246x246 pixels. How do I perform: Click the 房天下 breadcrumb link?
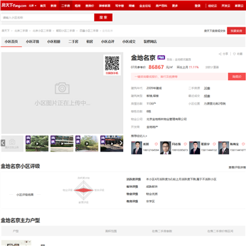(x=5, y=31)
